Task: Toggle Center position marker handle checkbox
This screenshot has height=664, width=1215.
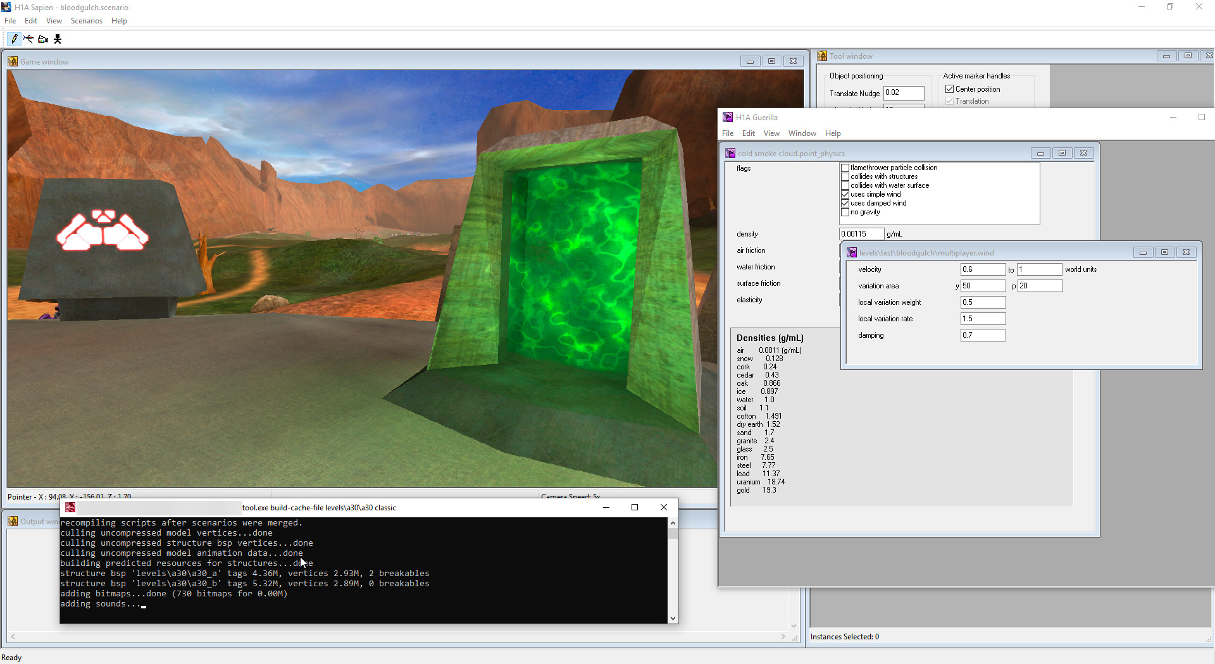Action: [x=949, y=89]
